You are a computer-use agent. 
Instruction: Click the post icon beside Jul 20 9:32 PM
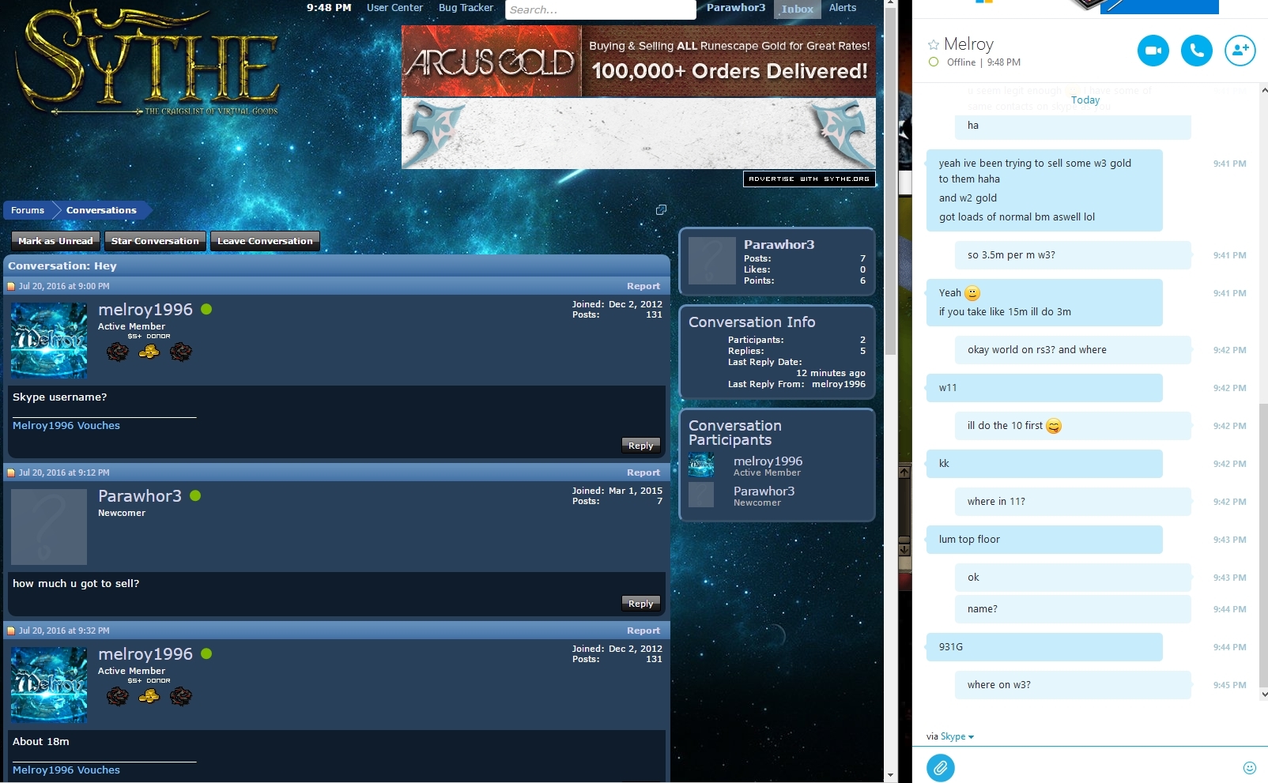11,631
